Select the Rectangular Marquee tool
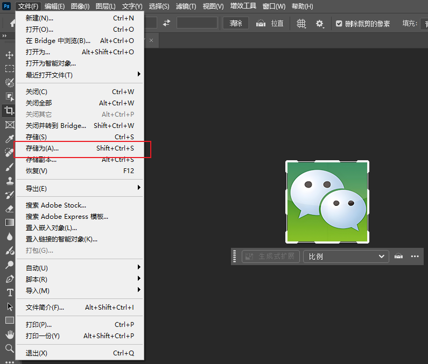 tap(10, 68)
